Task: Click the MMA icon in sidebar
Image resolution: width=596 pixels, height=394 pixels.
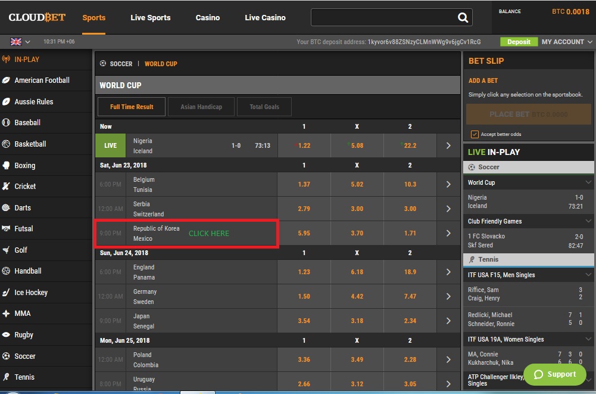Action: pos(6,314)
